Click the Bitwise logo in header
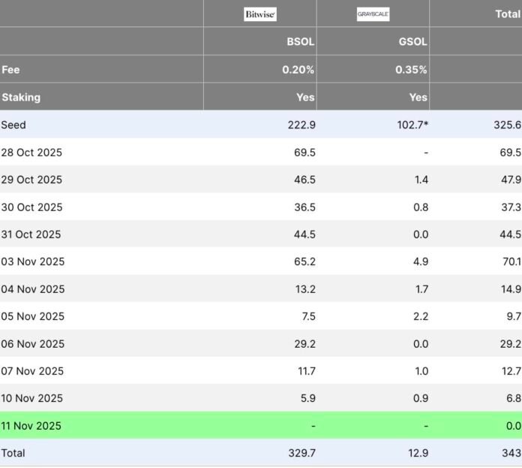Image resolution: width=522 pixels, height=468 pixels. [260, 14]
